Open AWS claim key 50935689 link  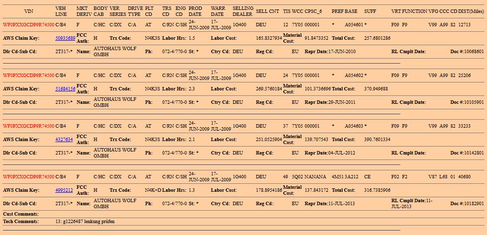[x=65, y=38]
